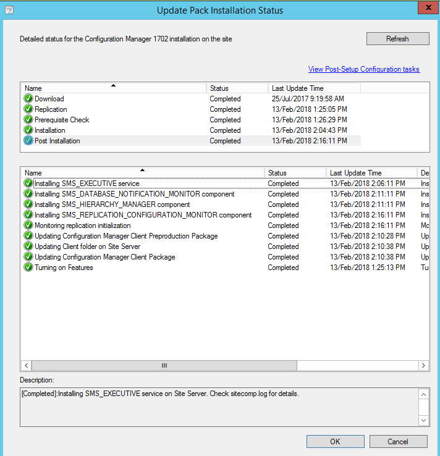
Task: Select 'Installing SMS_HIERARCHY_MANAGER component' text
Action: 112,205
